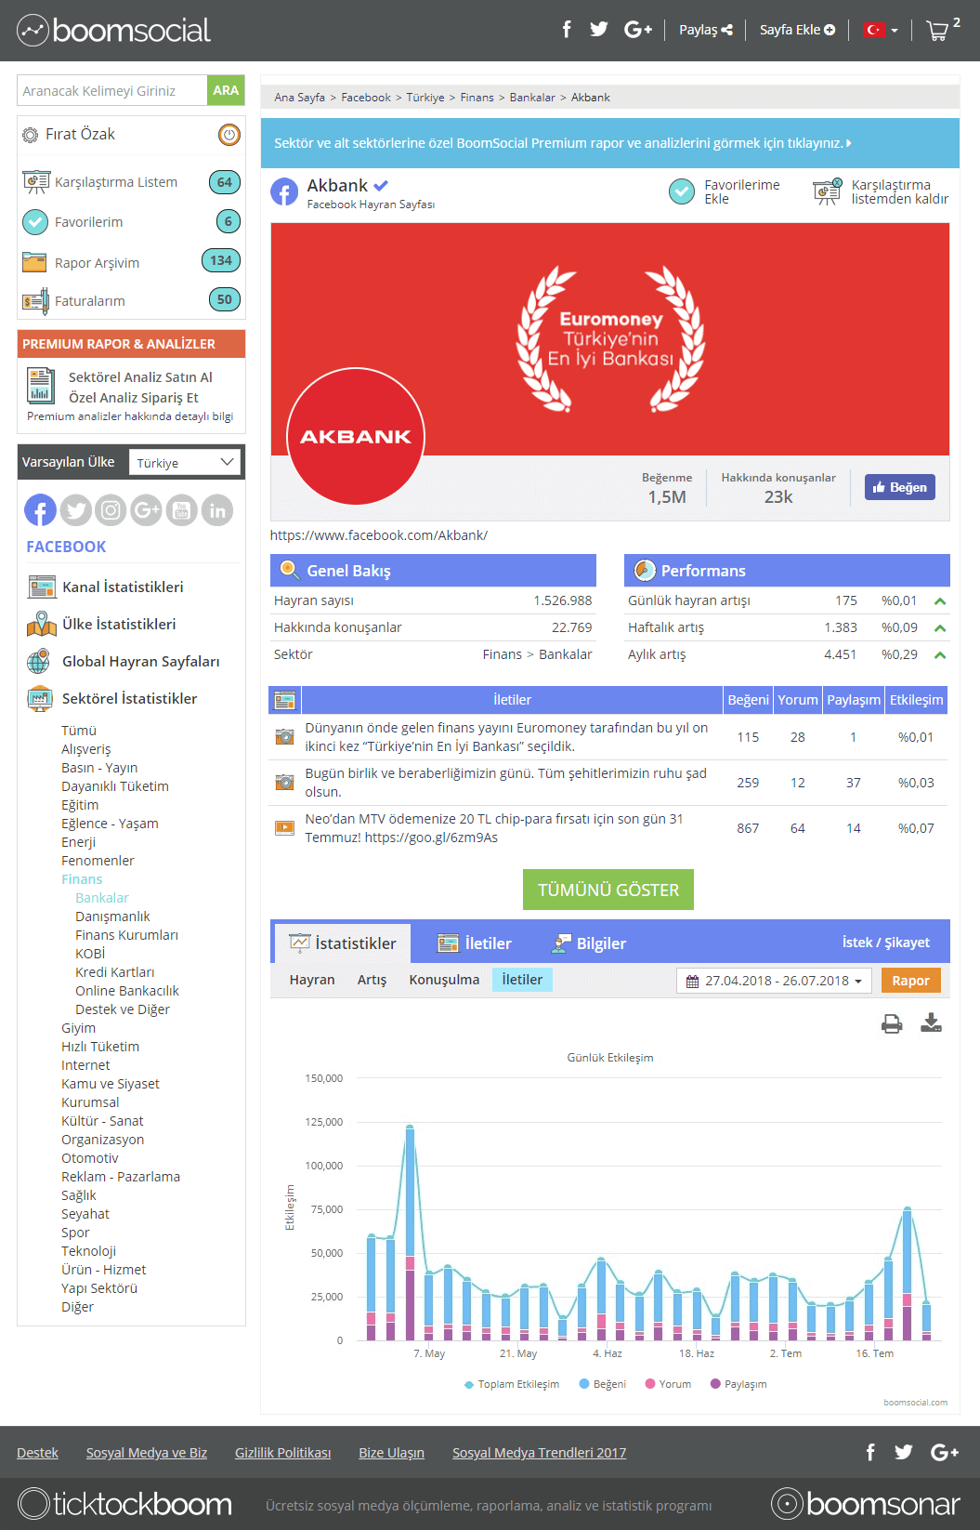
Task: Remove Akbank via Karşılaştırma listemden kaldır
Action: pyautogui.click(x=881, y=191)
